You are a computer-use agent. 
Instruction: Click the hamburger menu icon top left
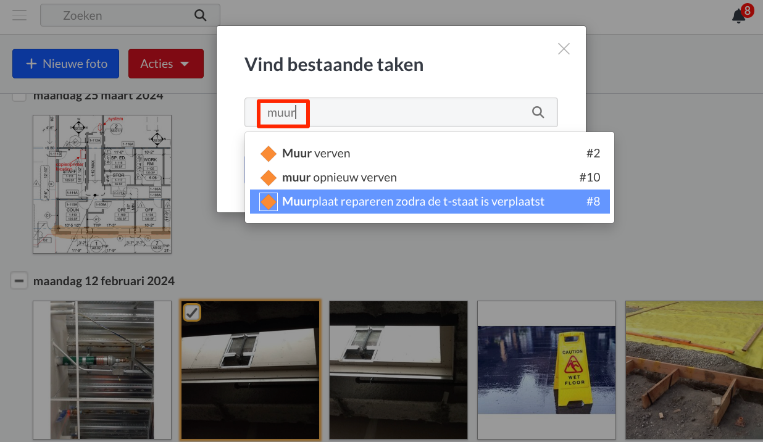pos(19,15)
